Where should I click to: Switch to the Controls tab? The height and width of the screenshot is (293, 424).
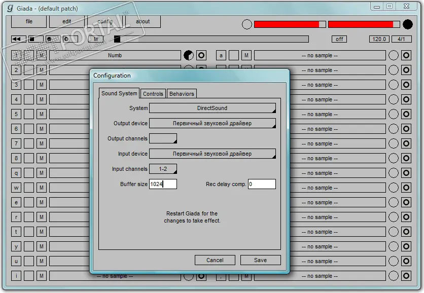153,93
